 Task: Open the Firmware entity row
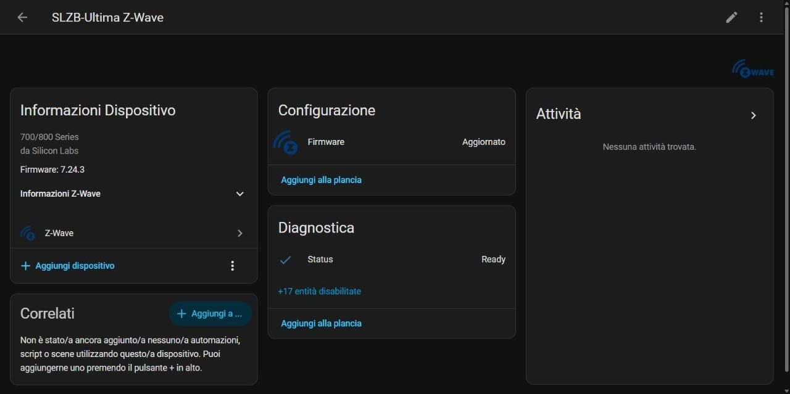pos(391,142)
